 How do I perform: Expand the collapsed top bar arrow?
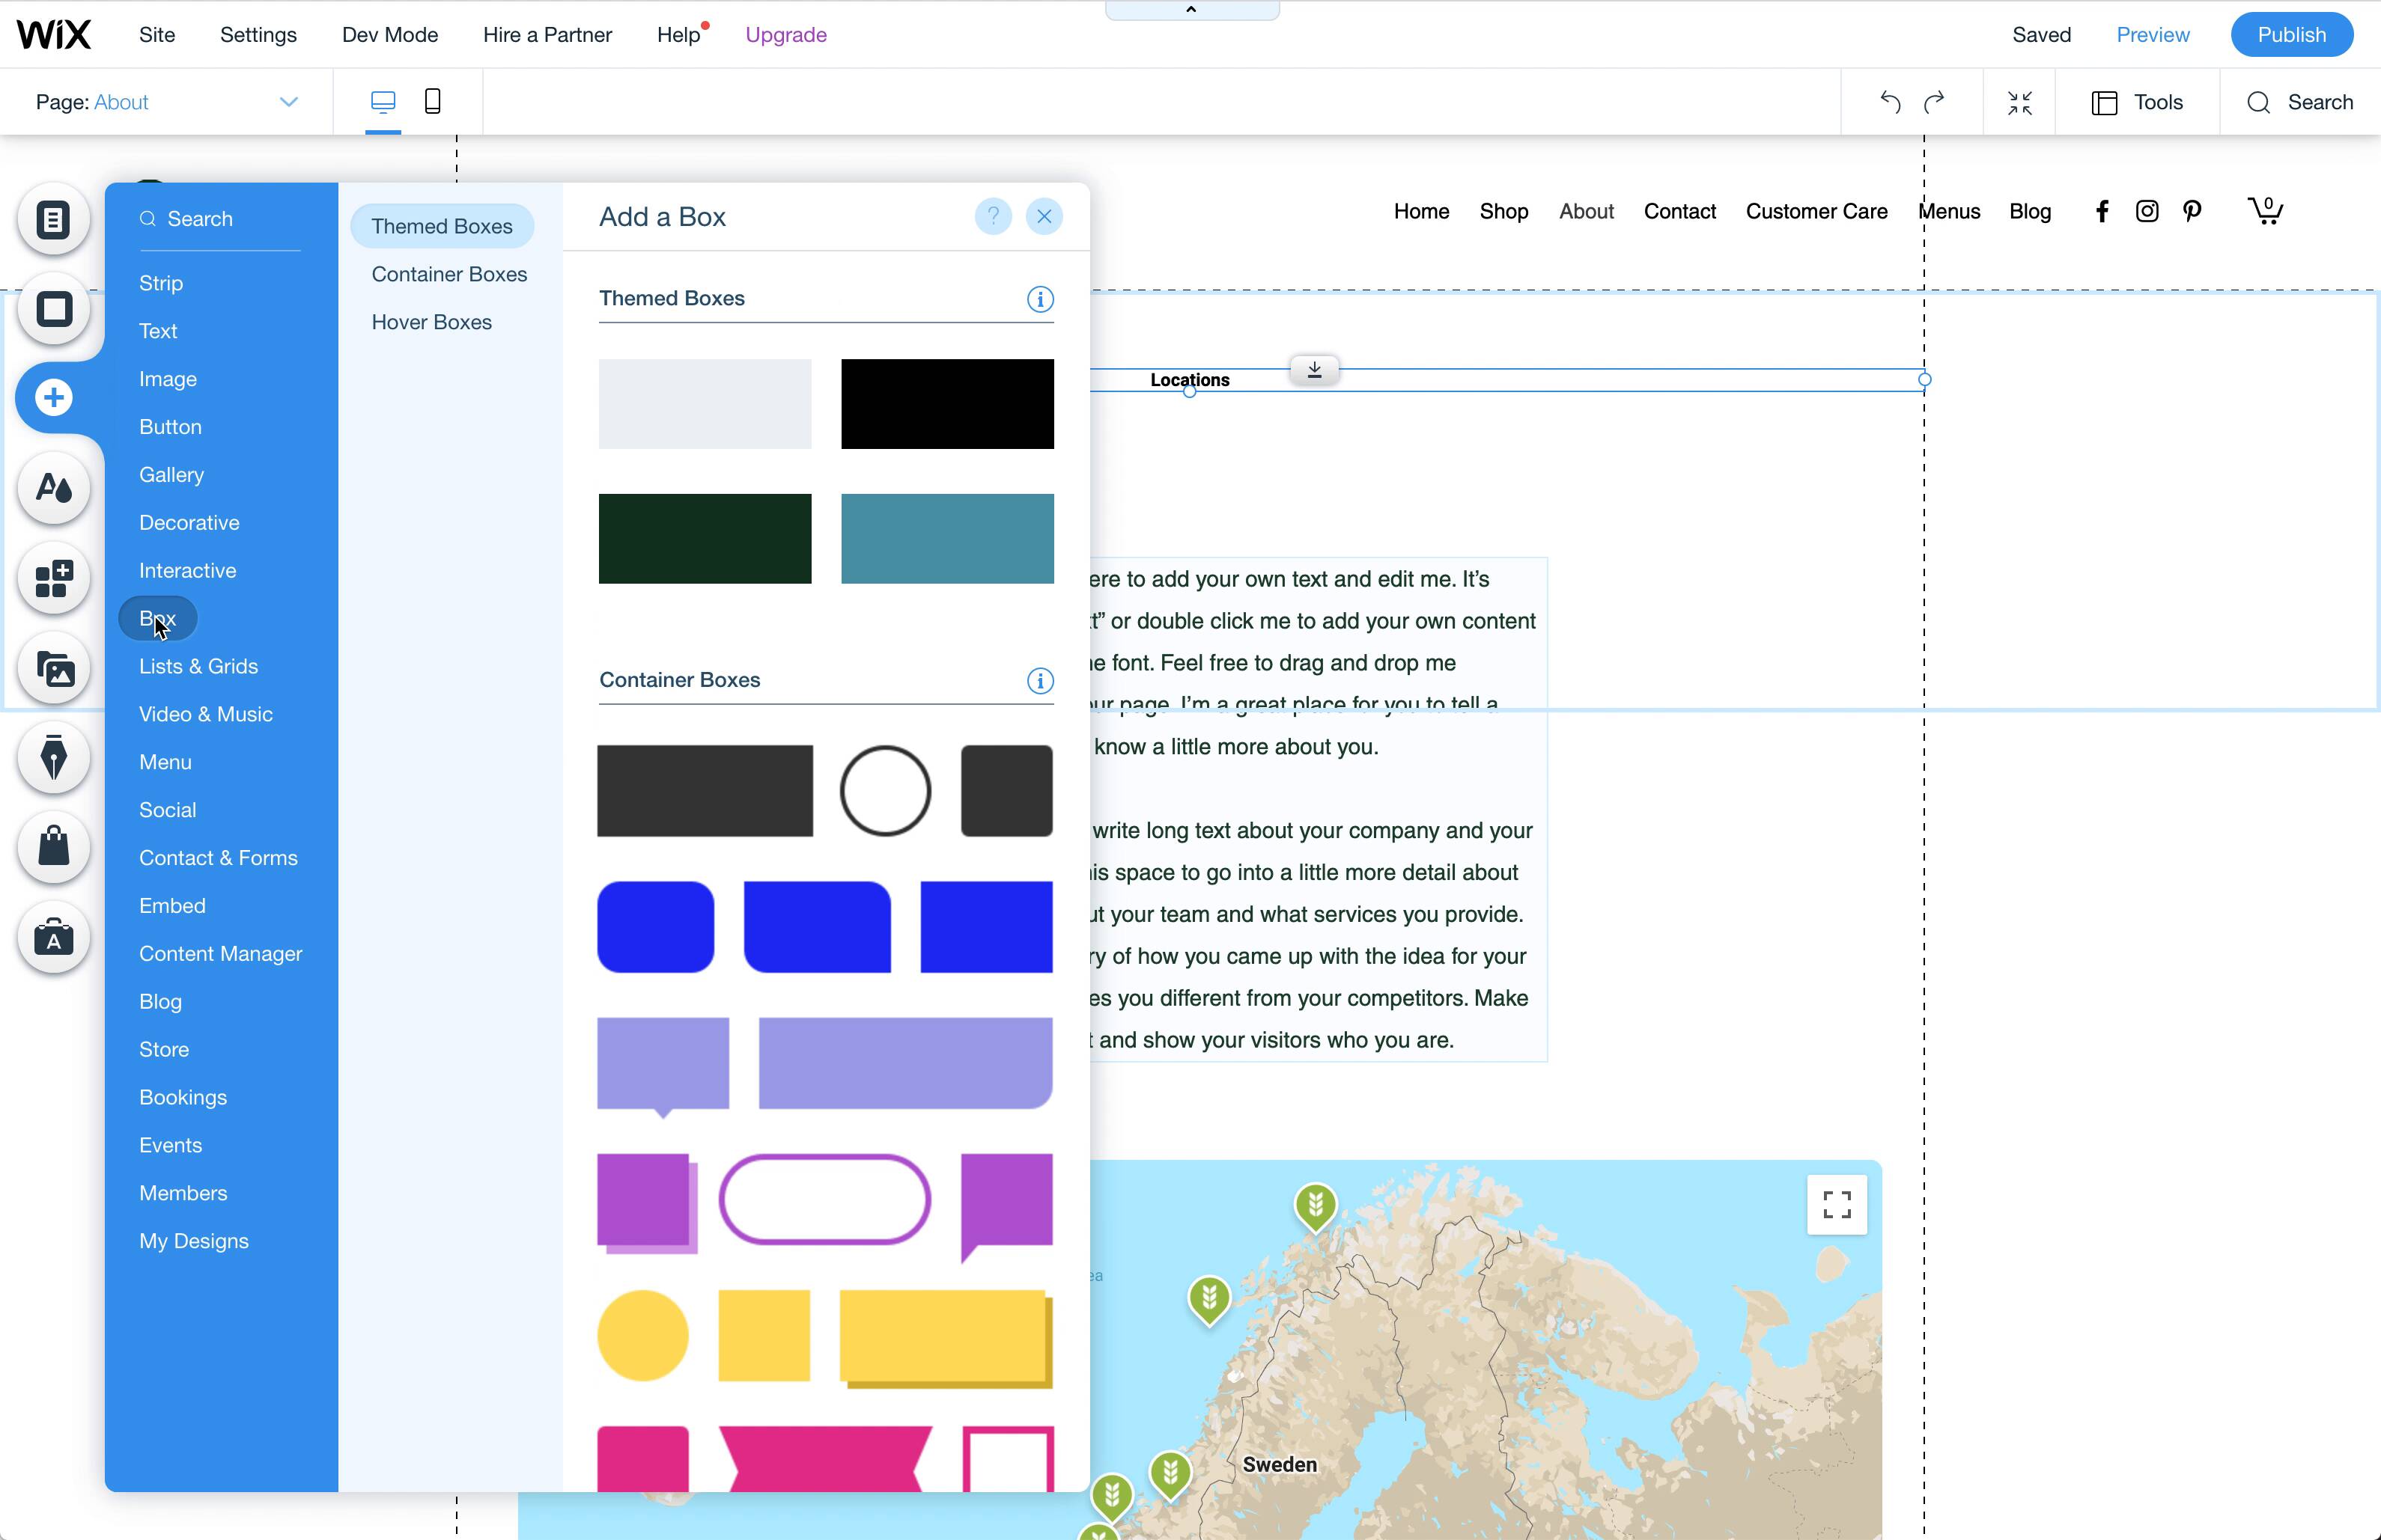click(1190, 10)
